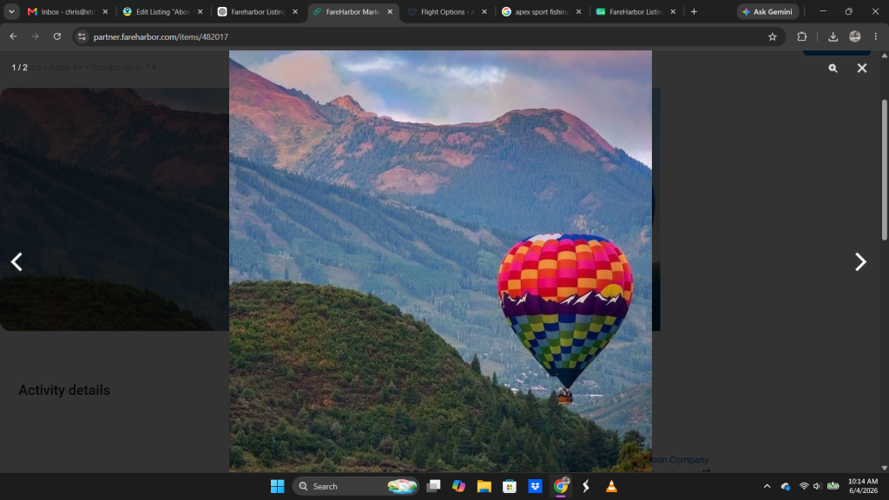Click the Ask Gemini button
The height and width of the screenshot is (500, 889).
767,11
